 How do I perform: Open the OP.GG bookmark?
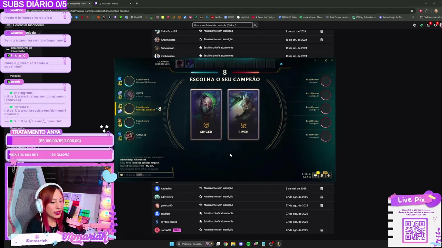229,17
